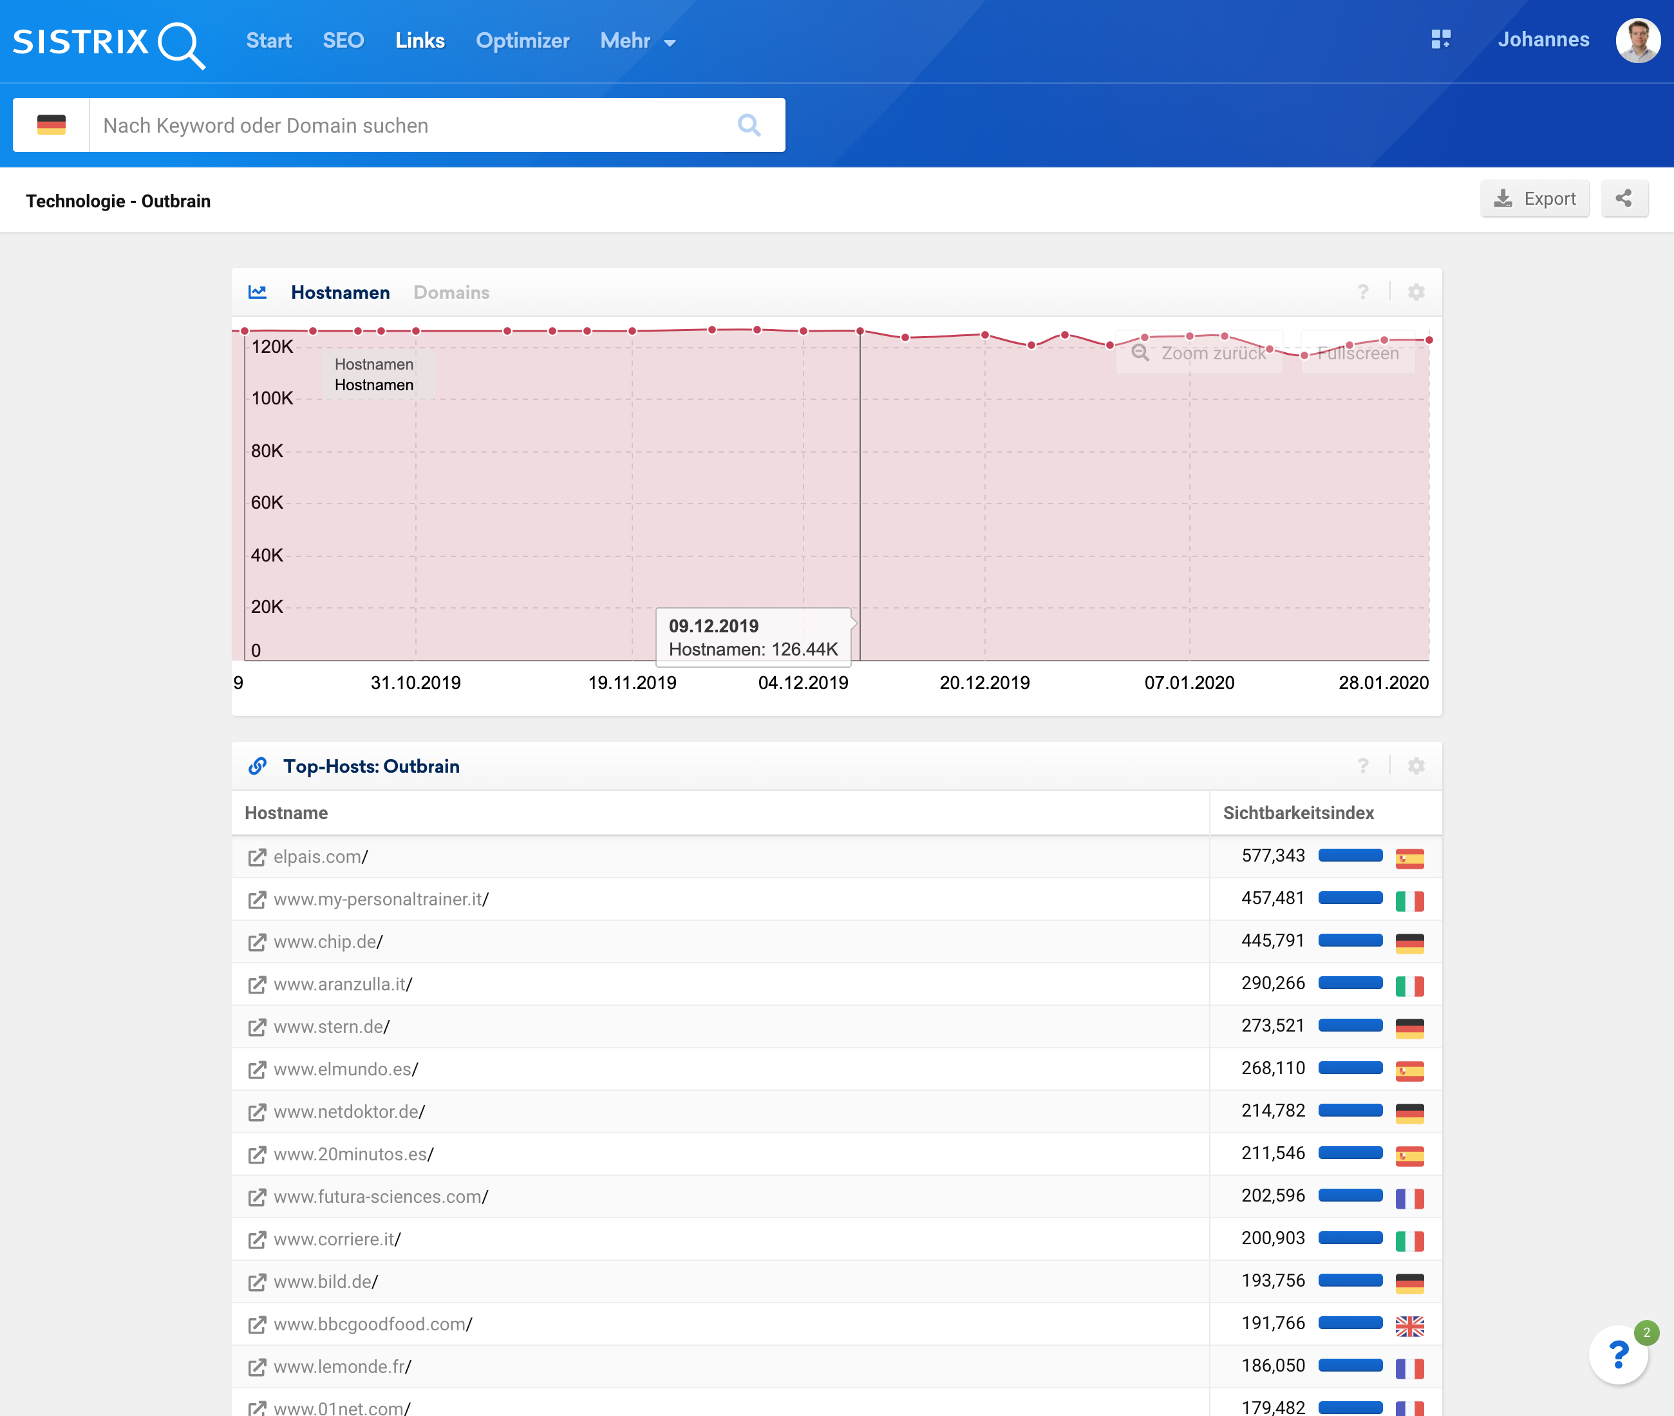Click the Zoom zurück chart button
Screen dimensions: 1674x1416
click(1199, 354)
